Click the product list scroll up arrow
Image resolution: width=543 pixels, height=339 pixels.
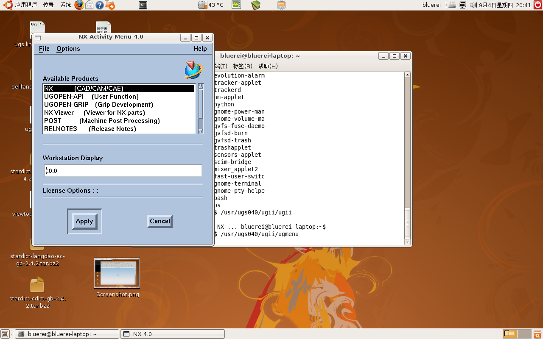201,87
